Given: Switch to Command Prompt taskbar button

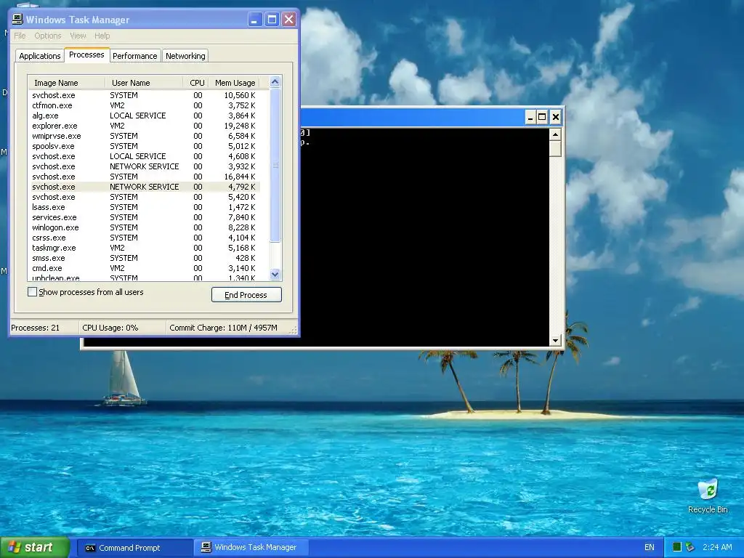Looking at the screenshot, I should coord(134,548).
